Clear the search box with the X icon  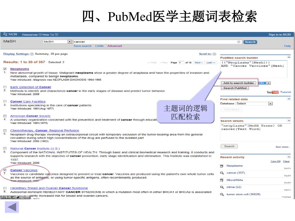(x=239, y=42)
